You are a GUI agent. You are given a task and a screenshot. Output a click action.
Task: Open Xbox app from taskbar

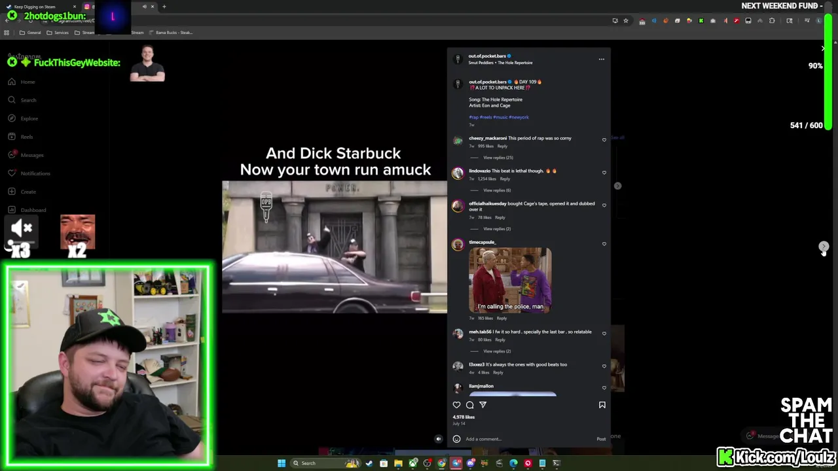tap(413, 463)
